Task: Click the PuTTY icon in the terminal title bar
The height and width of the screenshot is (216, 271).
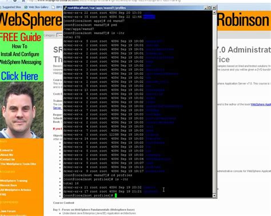Action: 65,8
